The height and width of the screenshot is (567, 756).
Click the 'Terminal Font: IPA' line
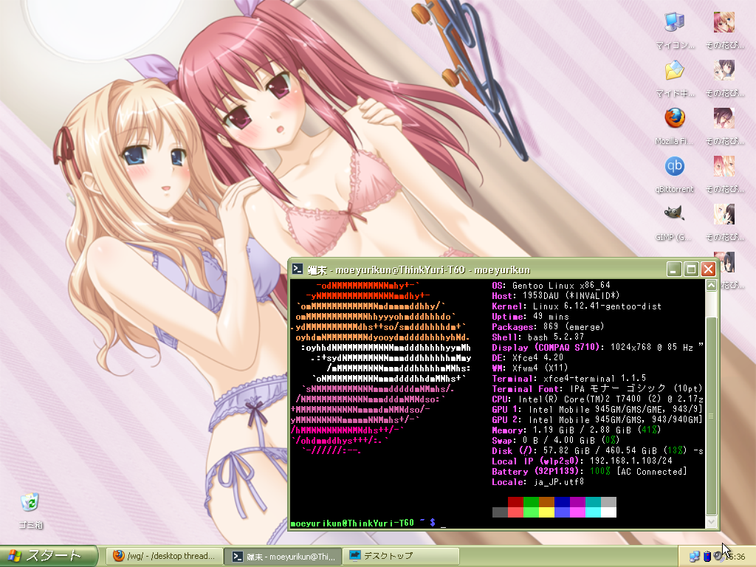tap(597, 388)
